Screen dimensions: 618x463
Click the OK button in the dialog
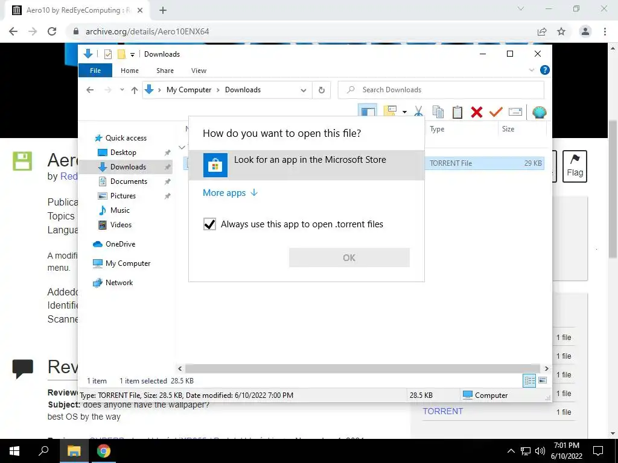tap(349, 257)
